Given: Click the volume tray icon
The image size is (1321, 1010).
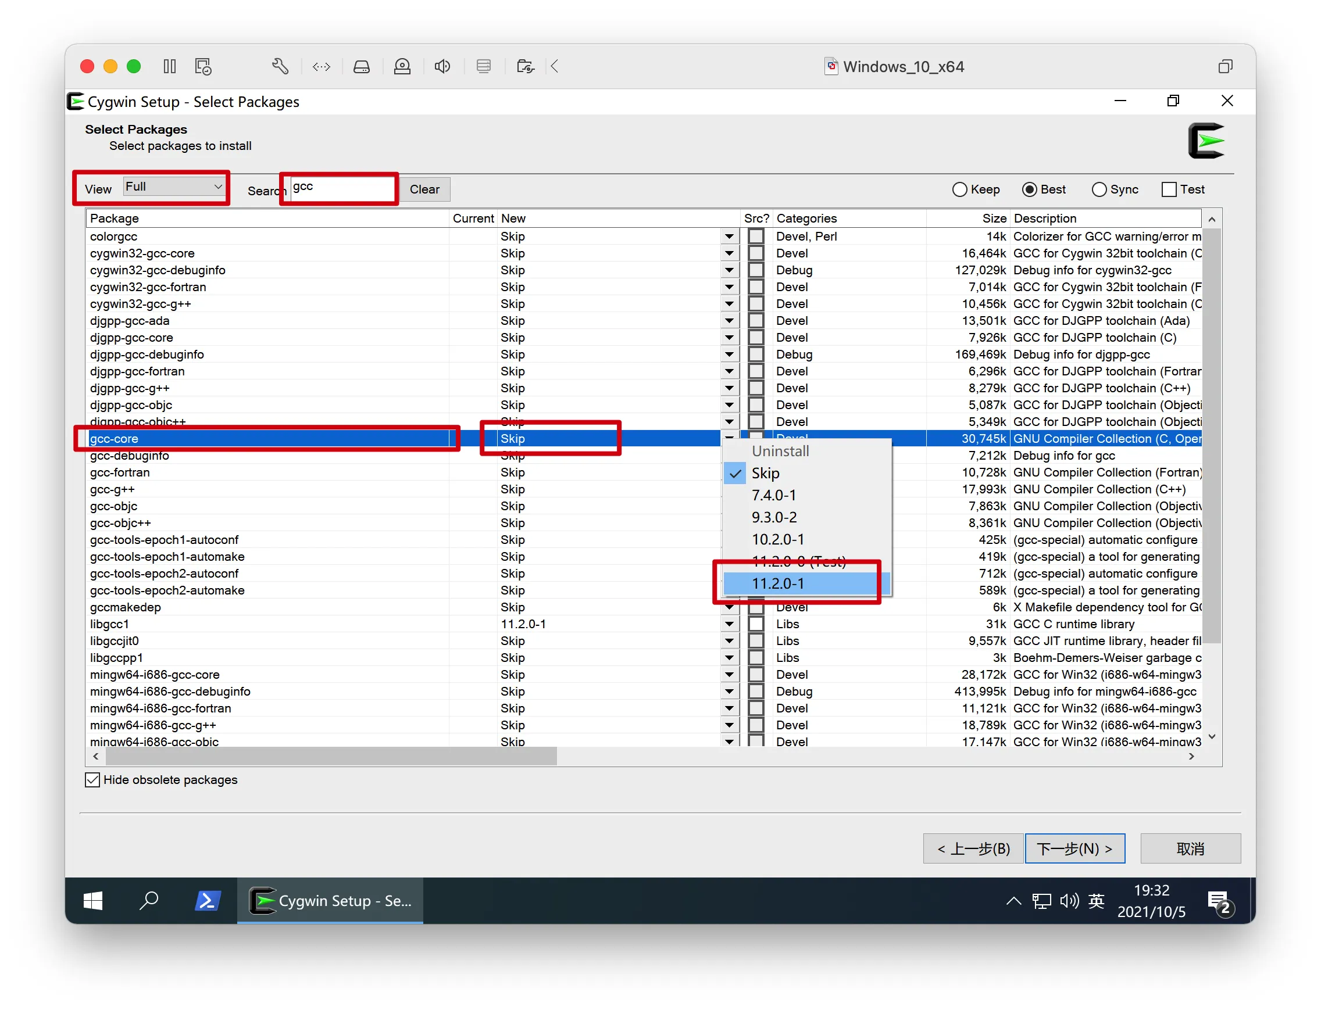Looking at the screenshot, I should click(1069, 901).
